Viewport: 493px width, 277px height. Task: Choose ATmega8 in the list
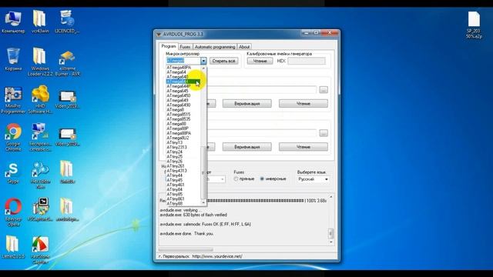pos(183,109)
